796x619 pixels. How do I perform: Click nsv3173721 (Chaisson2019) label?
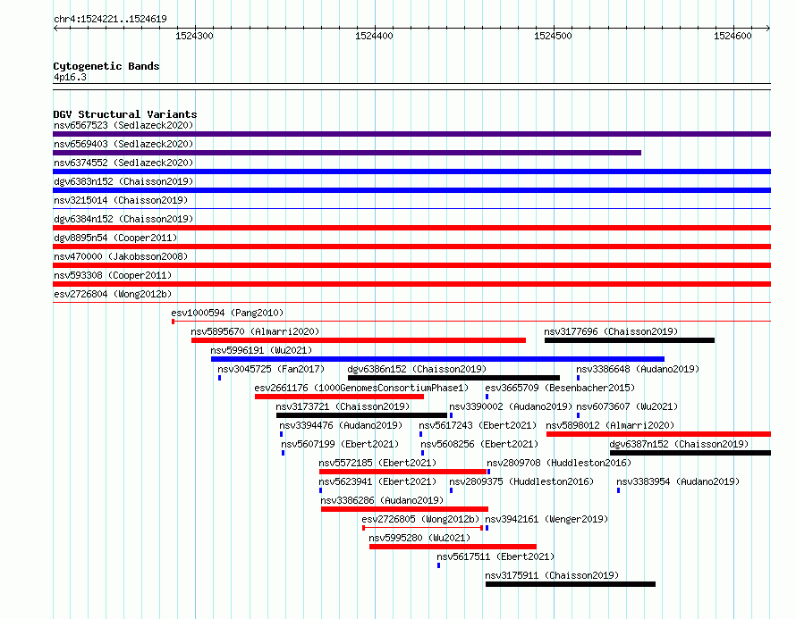[x=343, y=406]
